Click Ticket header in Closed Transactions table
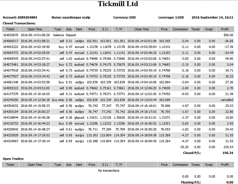This screenshot has height=184, width=238. click(10, 29)
